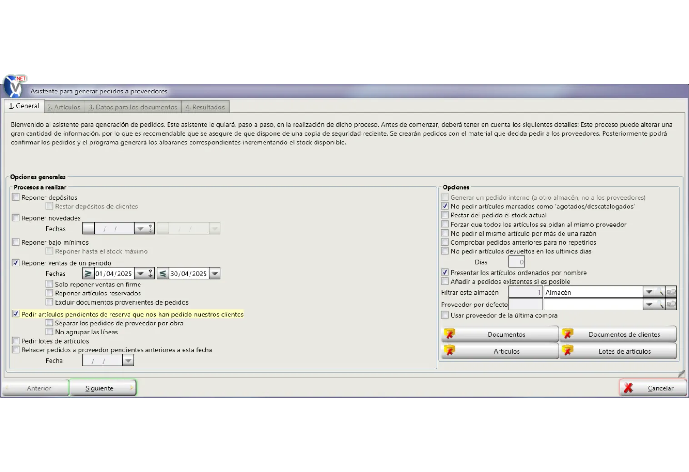This screenshot has height=472, width=689.
Task: Click the magnifier search icon for Filtrar este almacén
Action: click(x=660, y=292)
